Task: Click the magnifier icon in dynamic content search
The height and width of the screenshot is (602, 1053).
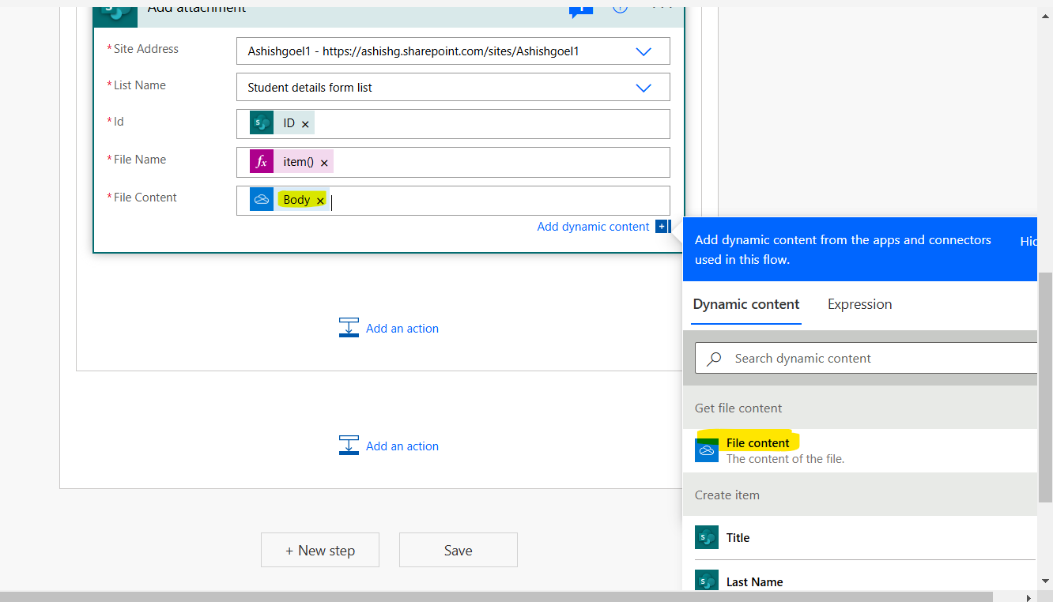Action: pos(714,358)
